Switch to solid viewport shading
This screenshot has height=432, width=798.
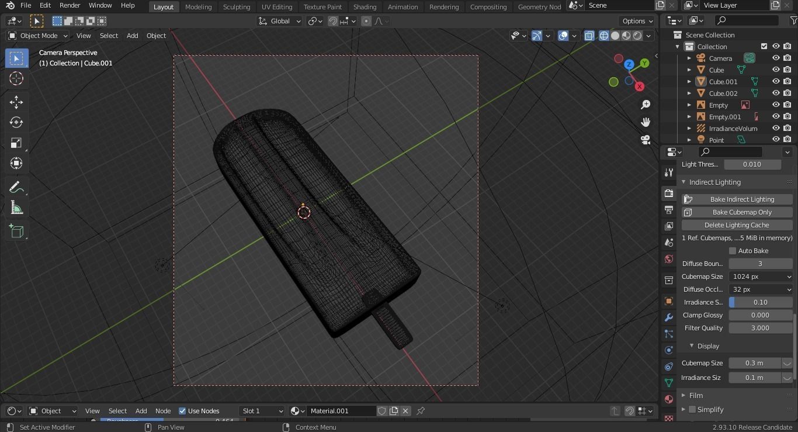[615, 36]
